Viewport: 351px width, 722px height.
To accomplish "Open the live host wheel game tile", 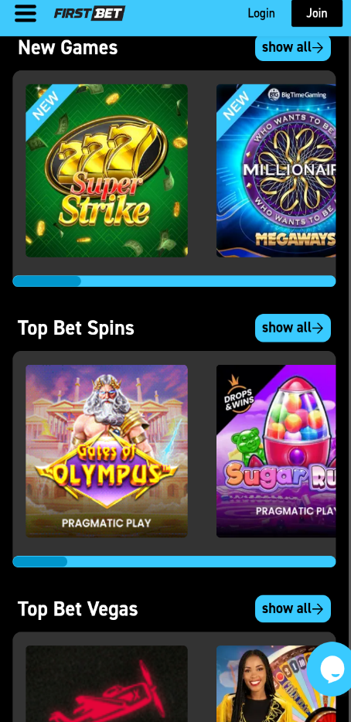I will coord(276,683).
